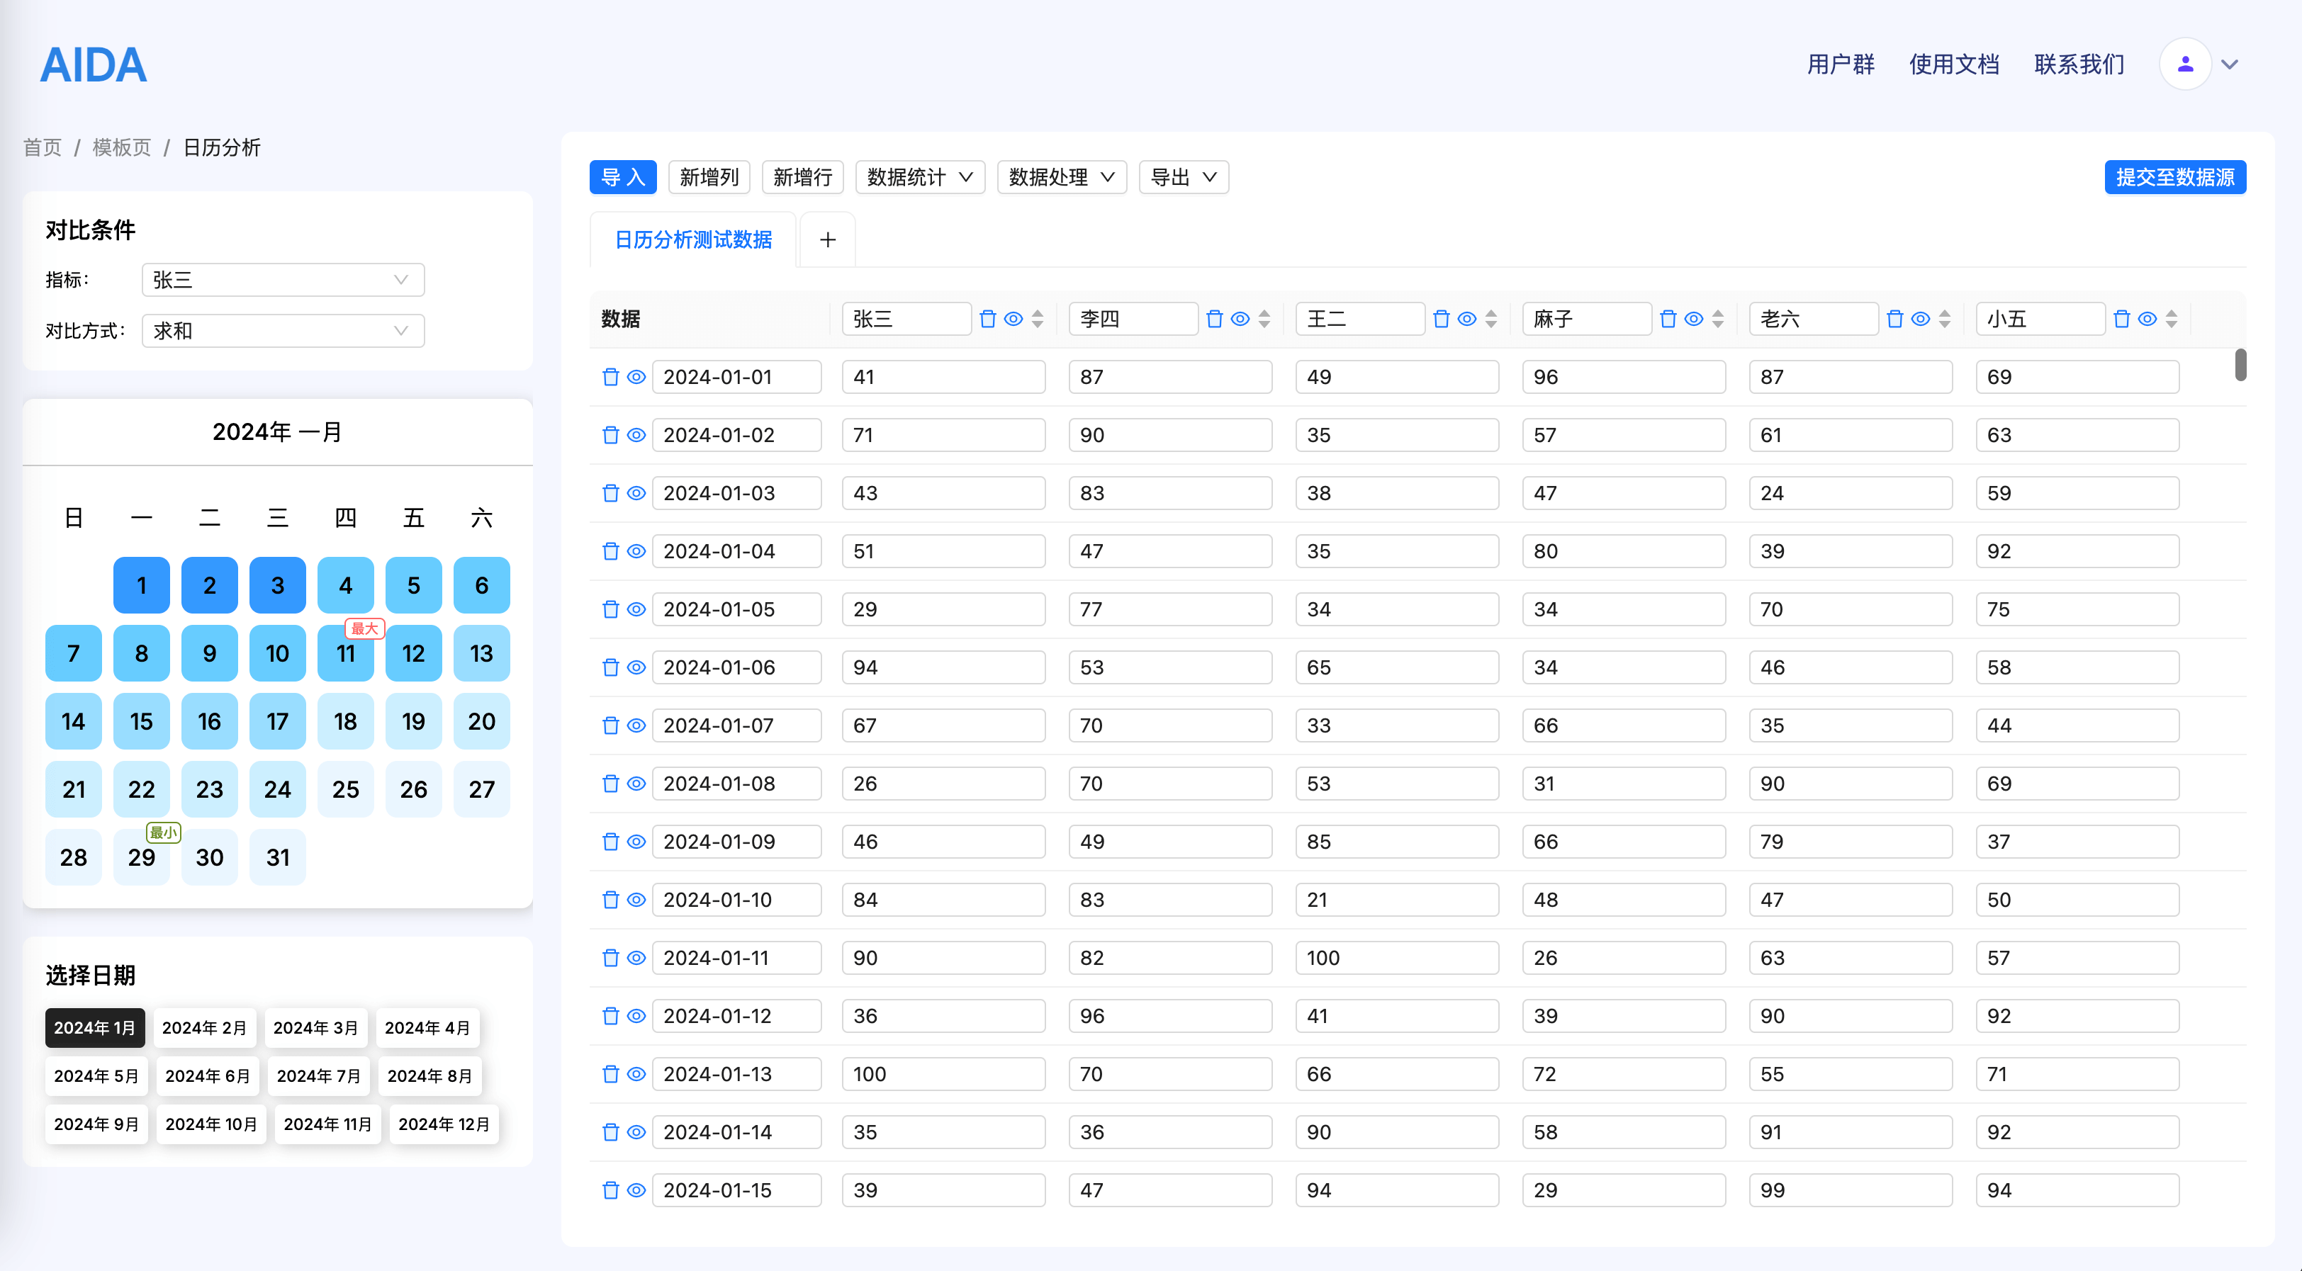The width and height of the screenshot is (2302, 1271).
Task: Delete the 2024-01-10 row
Action: [x=611, y=900]
